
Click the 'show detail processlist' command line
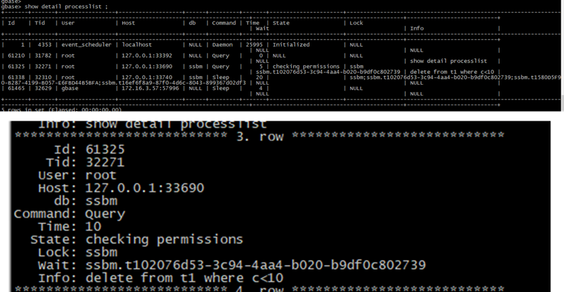(54, 7)
